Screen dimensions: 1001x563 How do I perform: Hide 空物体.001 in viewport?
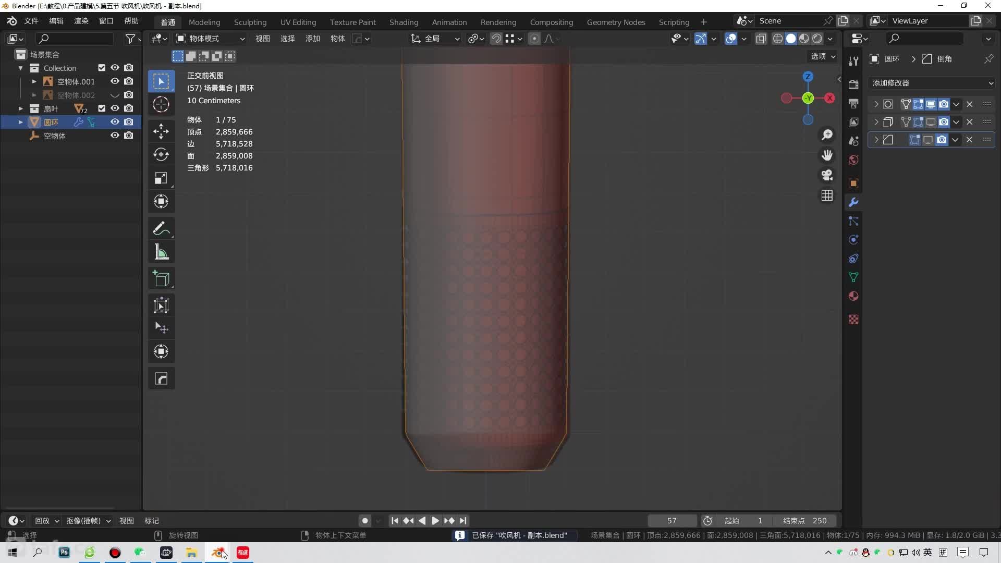pos(115,81)
